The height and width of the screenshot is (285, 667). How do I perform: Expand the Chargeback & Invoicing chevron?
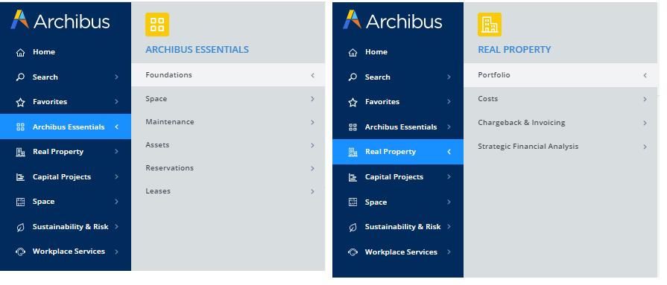(645, 123)
